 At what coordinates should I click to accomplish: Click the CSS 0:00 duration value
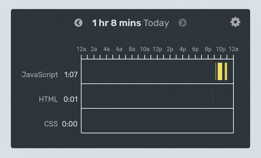pos(70,124)
